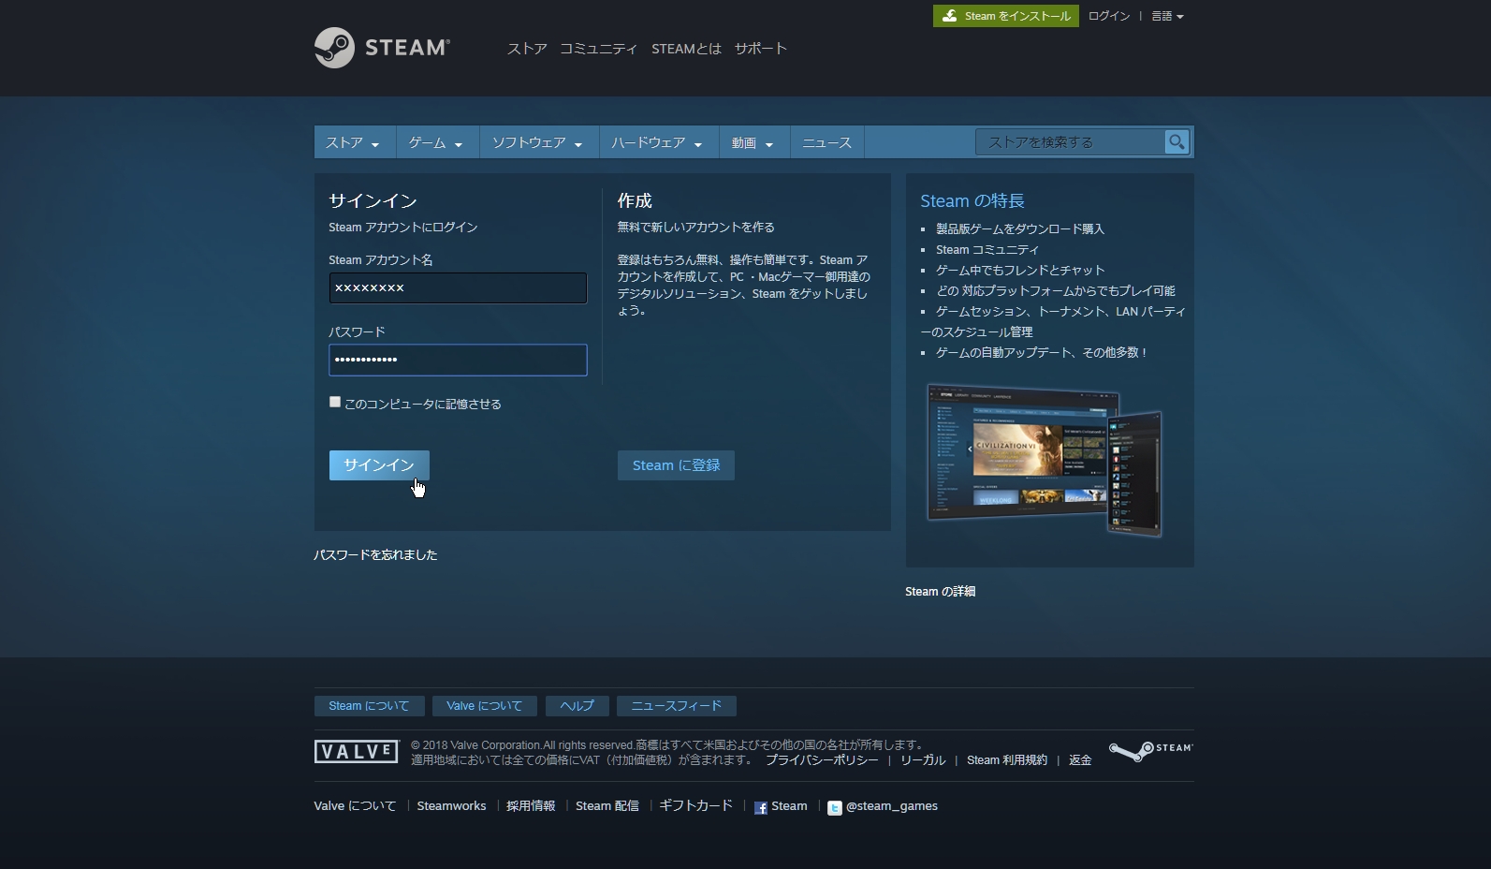Open the 採用情報 link
The height and width of the screenshot is (869, 1491).
coord(531,806)
